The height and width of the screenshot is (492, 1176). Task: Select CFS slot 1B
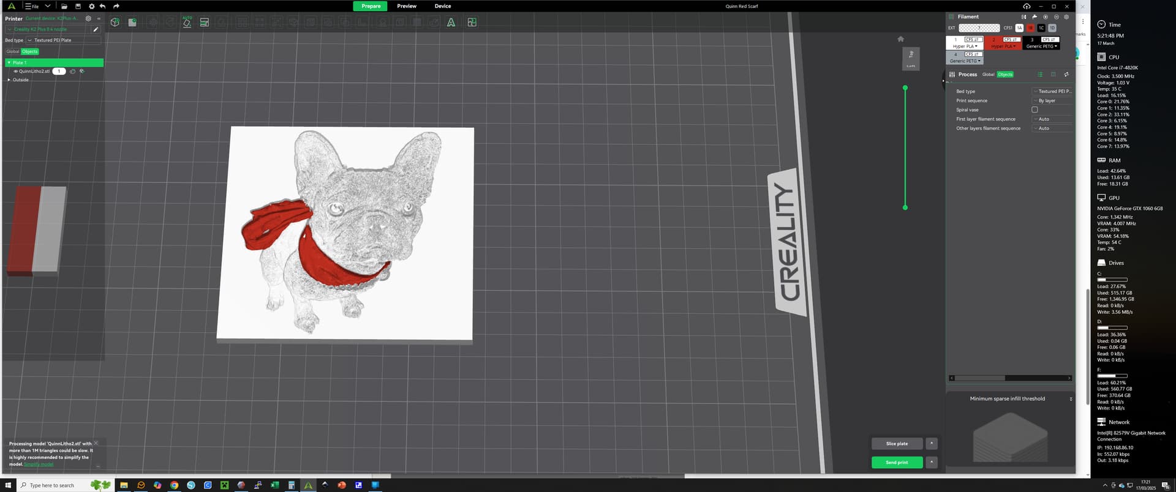click(1030, 28)
